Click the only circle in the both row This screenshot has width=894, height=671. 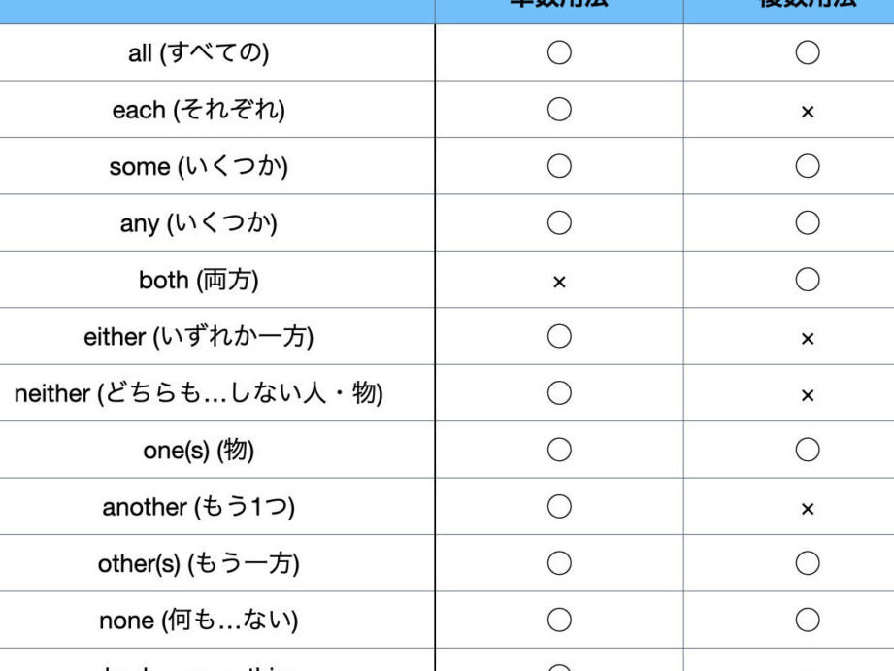(x=807, y=280)
